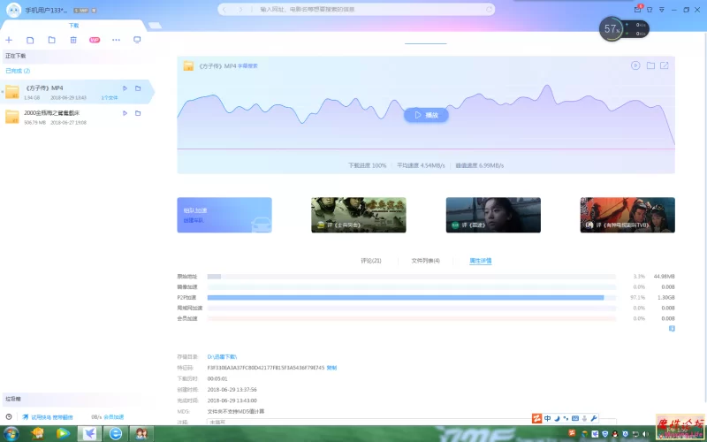The width and height of the screenshot is (707, 442).
Task: Click the 会员加速 link beside 0B/s
Action: pos(114,417)
